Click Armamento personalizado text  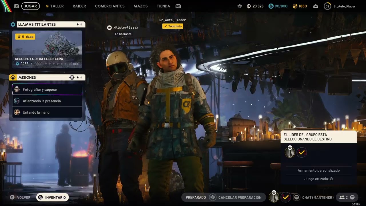click(319, 171)
